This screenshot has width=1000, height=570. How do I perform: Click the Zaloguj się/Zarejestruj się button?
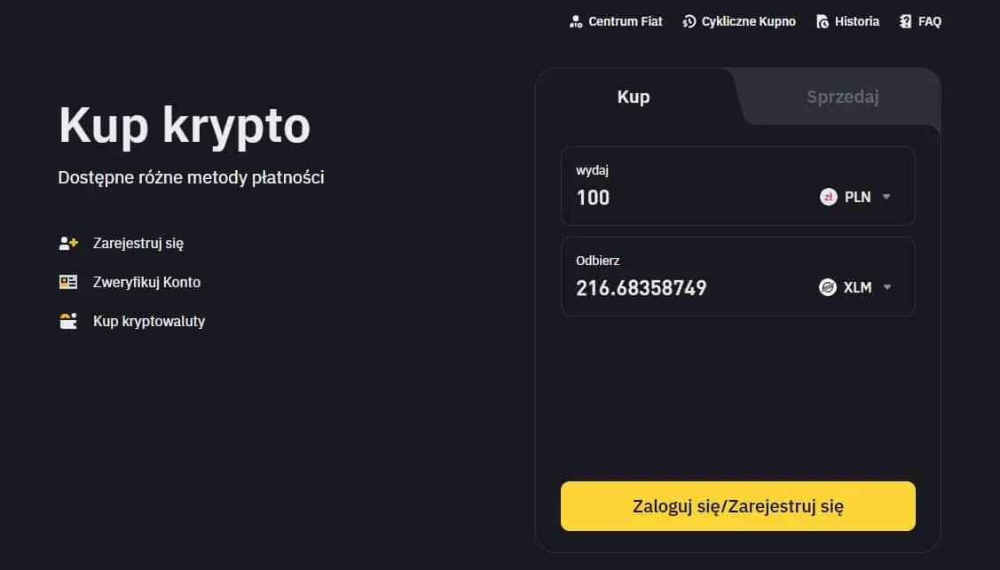click(x=737, y=505)
